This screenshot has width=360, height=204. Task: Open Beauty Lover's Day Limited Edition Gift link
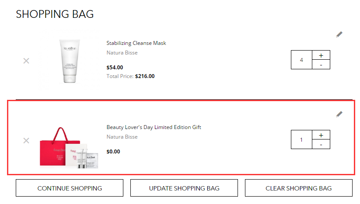click(154, 127)
